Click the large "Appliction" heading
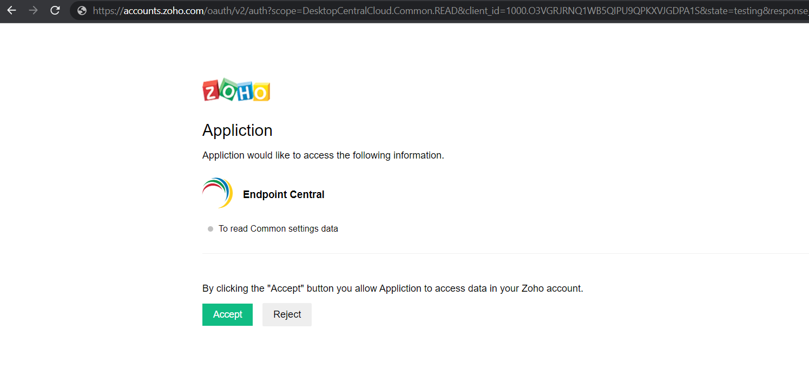This screenshot has width=809, height=368. pos(237,130)
